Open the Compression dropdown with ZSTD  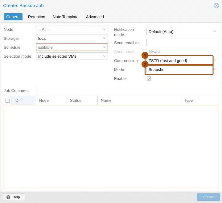(182, 61)
